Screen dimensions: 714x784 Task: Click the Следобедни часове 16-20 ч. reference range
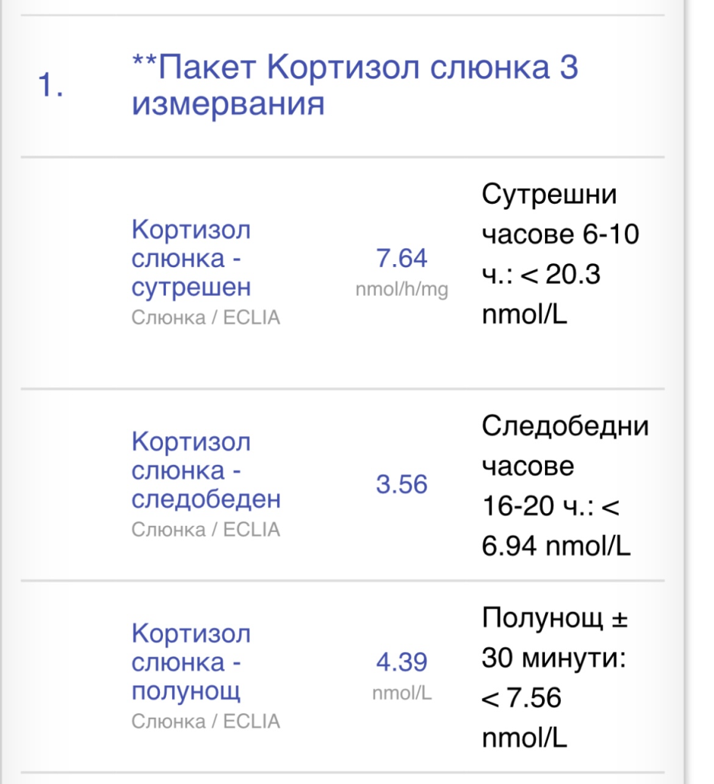click(x=565, y=486)
